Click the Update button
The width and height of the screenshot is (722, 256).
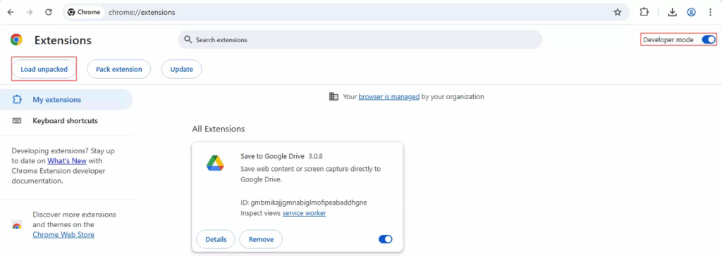tap(181, 70)
